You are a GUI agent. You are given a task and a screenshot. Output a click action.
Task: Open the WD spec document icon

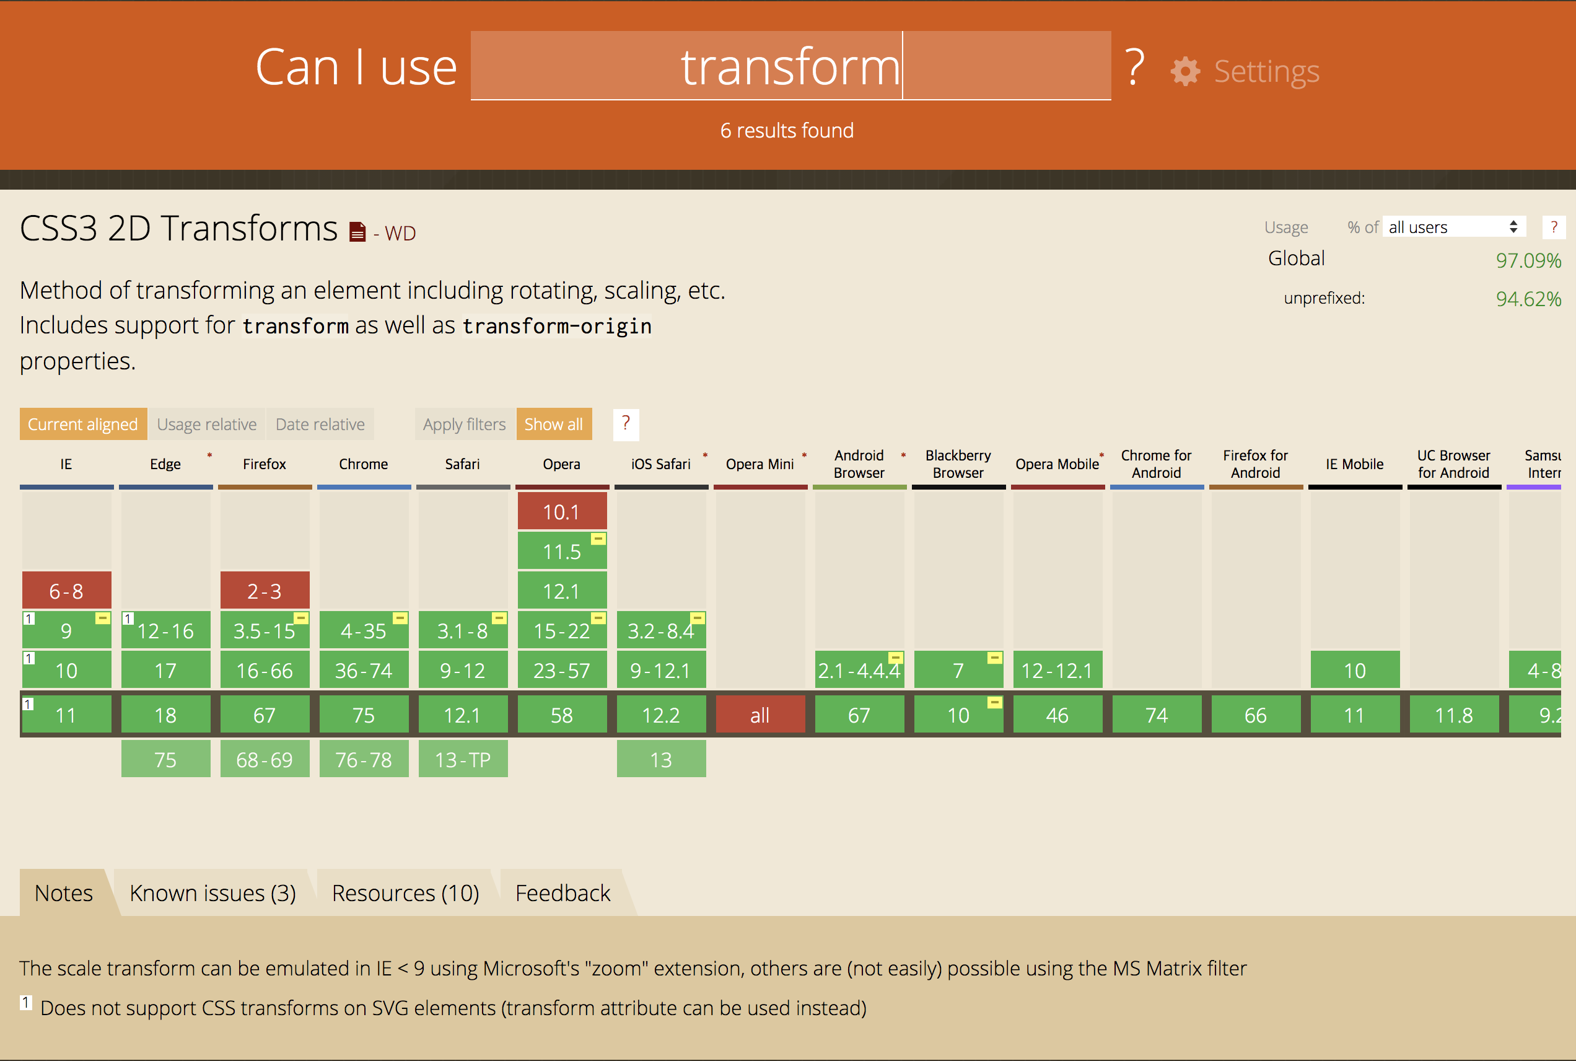pos(357,232)
